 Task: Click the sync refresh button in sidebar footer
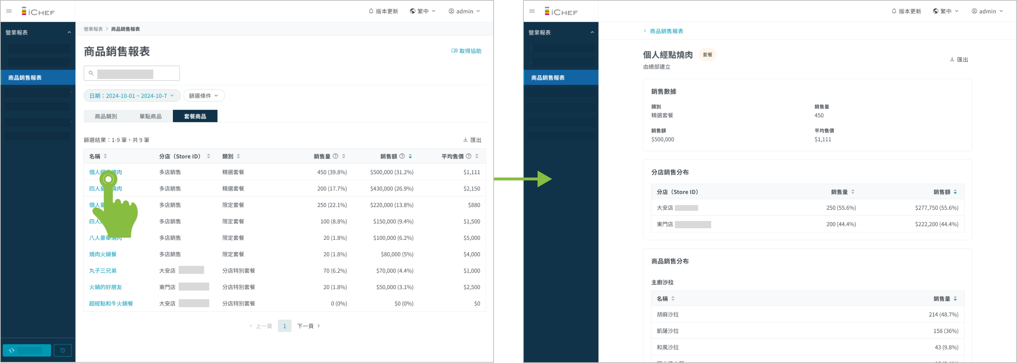pyautogui.click(x=27, y=350)
